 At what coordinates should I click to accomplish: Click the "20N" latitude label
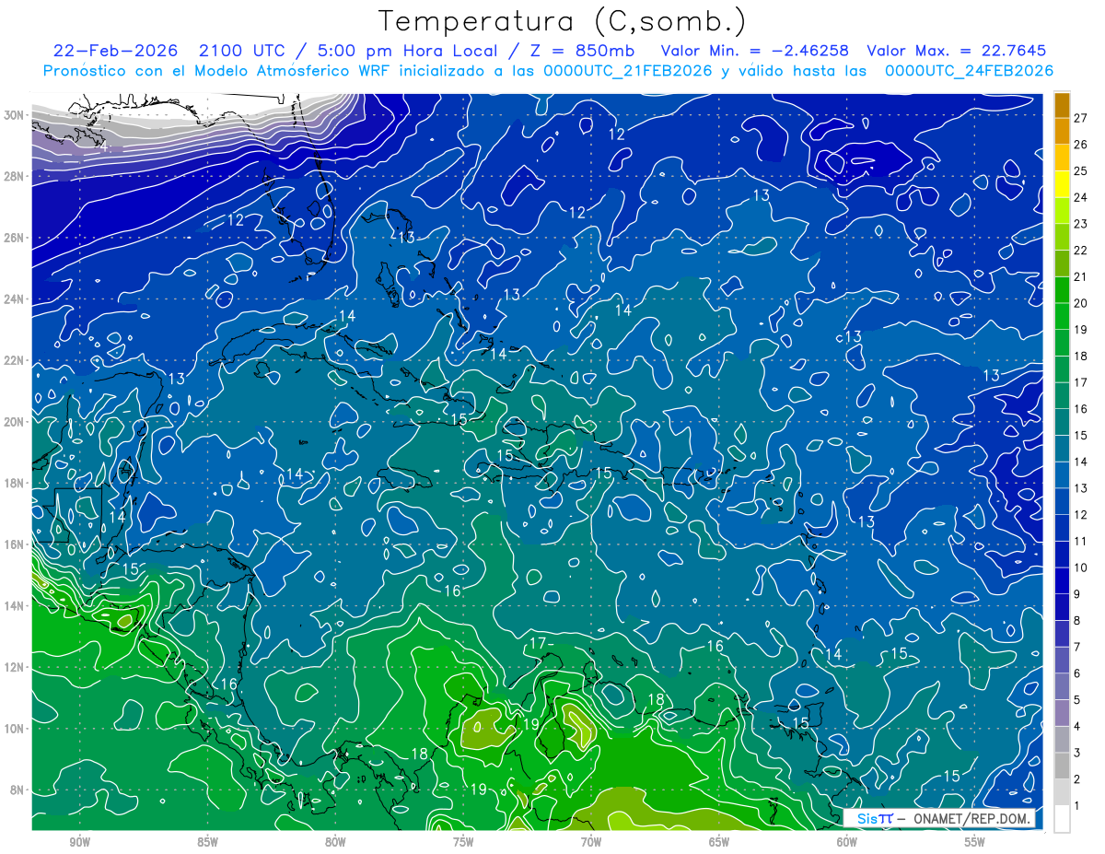[x=14, y=422]
